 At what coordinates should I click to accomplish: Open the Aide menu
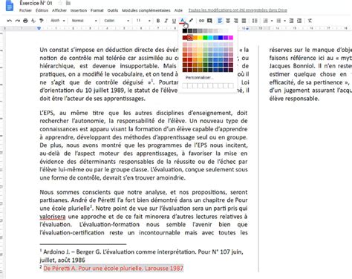click(178, 10)
